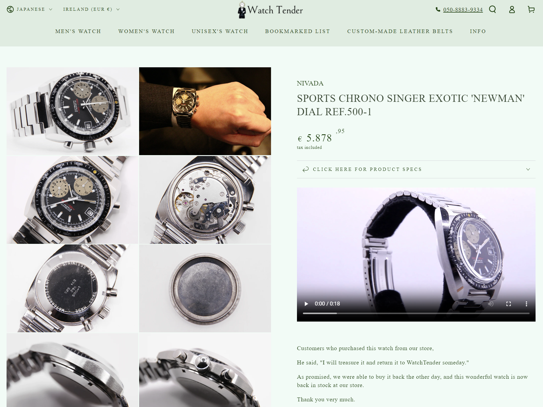Expand Click Here For Product Specs
543x407 pixels.
click(416, 169)
